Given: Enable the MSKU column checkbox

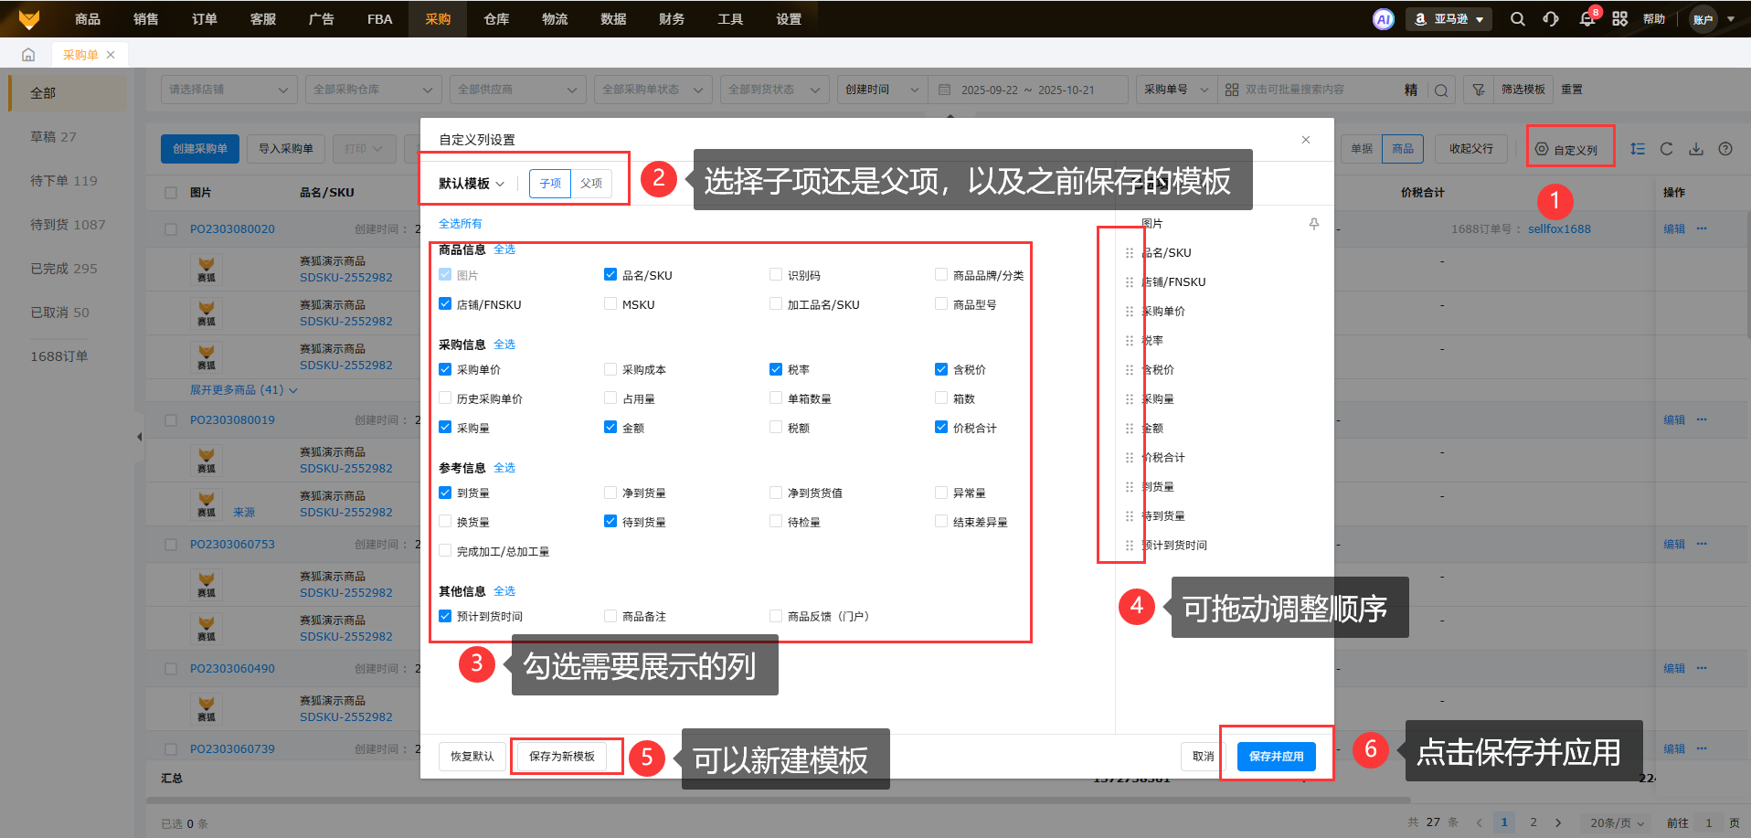Looking at the screenshot, I should pos(610,304).
